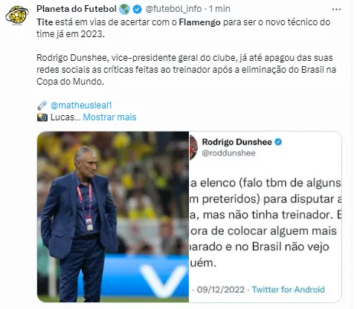This screenshot has width=357, height=309.
Task: Click the @roddunshee handle in the image
Action: pyautogui.click(x=228, y=153)
